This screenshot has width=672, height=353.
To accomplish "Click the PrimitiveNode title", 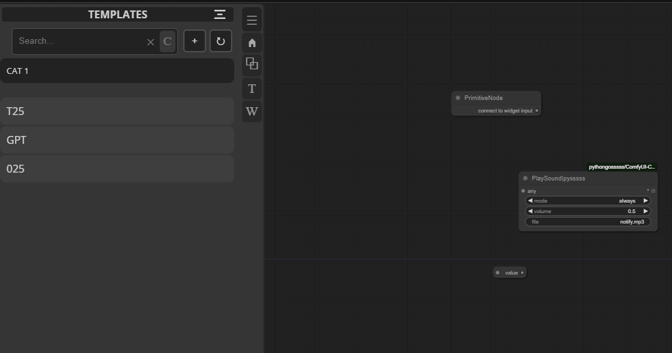I will (484, 97).
